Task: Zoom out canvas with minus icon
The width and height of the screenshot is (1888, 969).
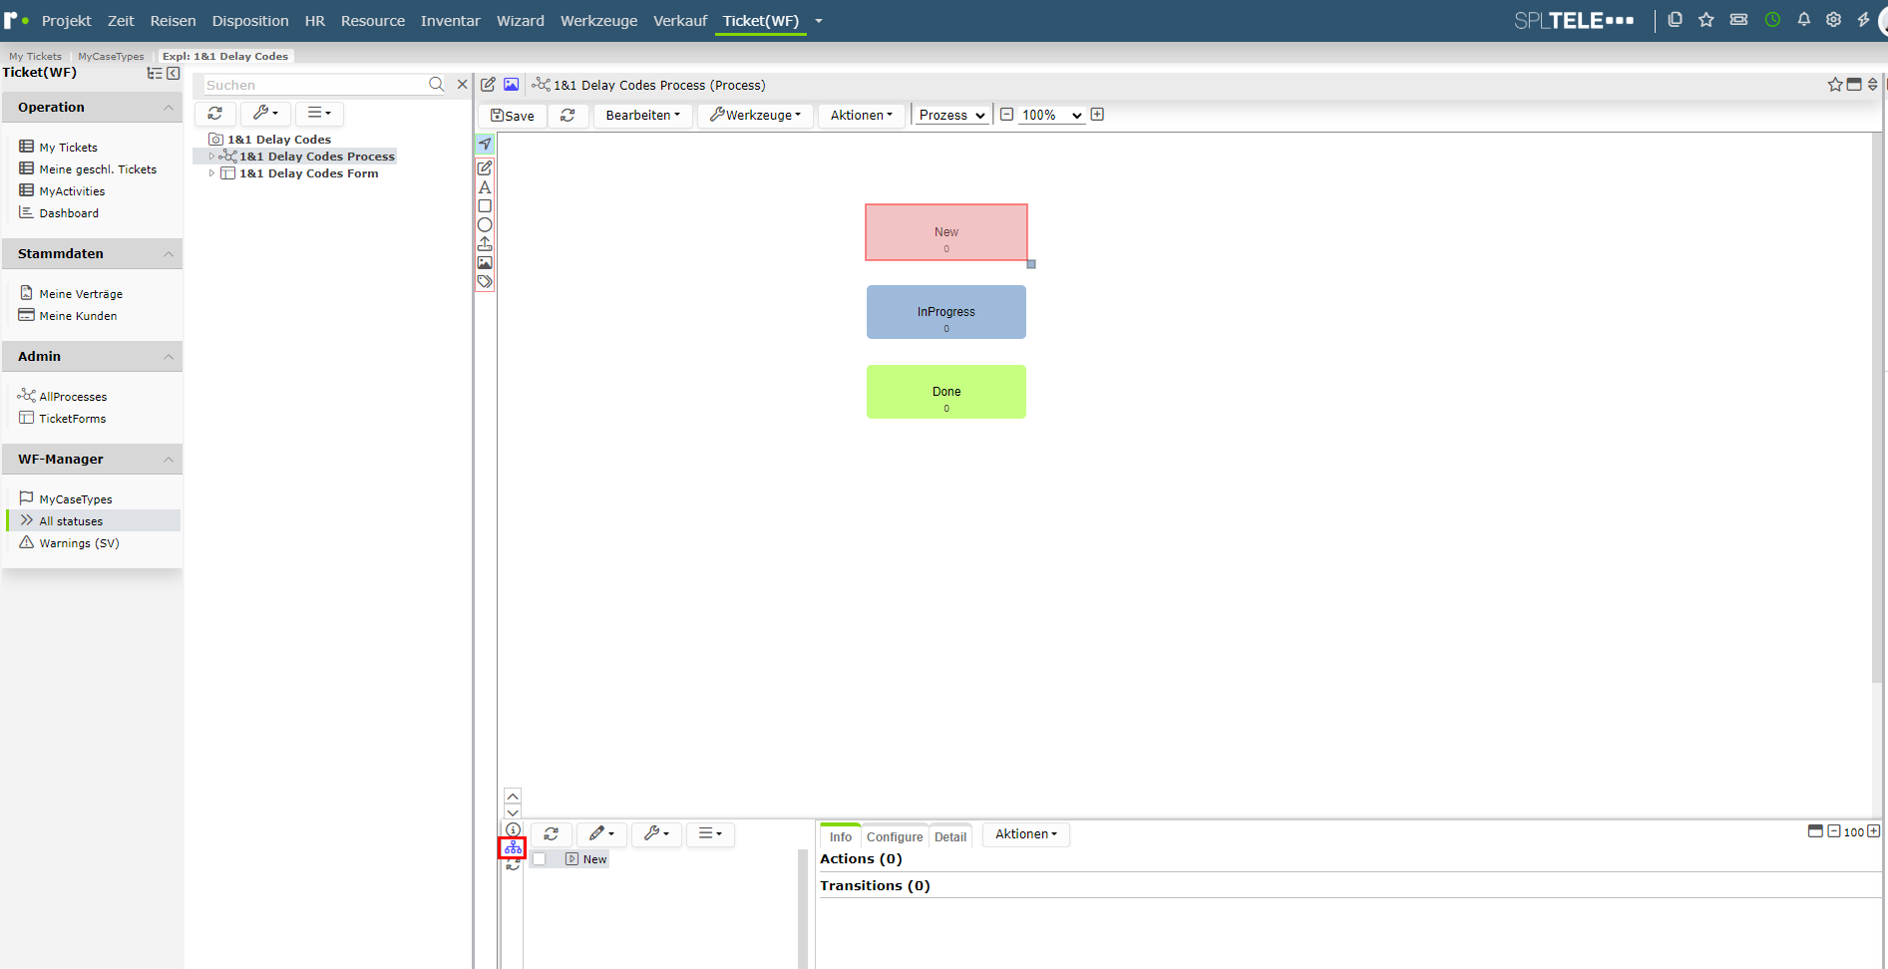Action: (1007, 115)
